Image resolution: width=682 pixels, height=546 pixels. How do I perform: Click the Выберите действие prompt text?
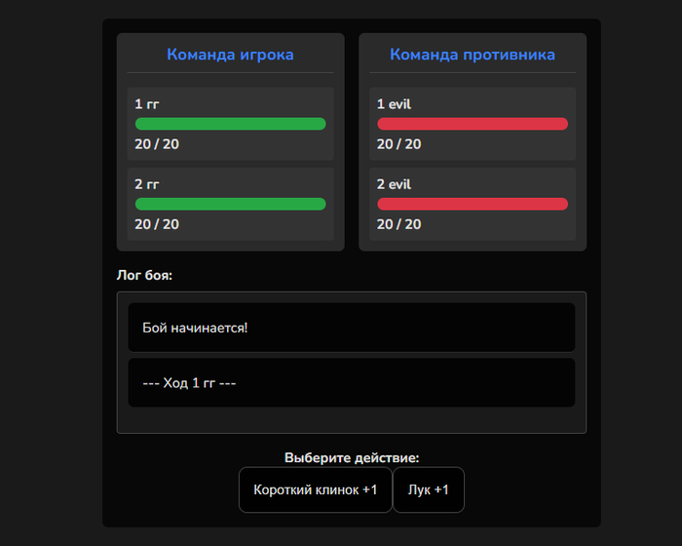click(352, 457)
